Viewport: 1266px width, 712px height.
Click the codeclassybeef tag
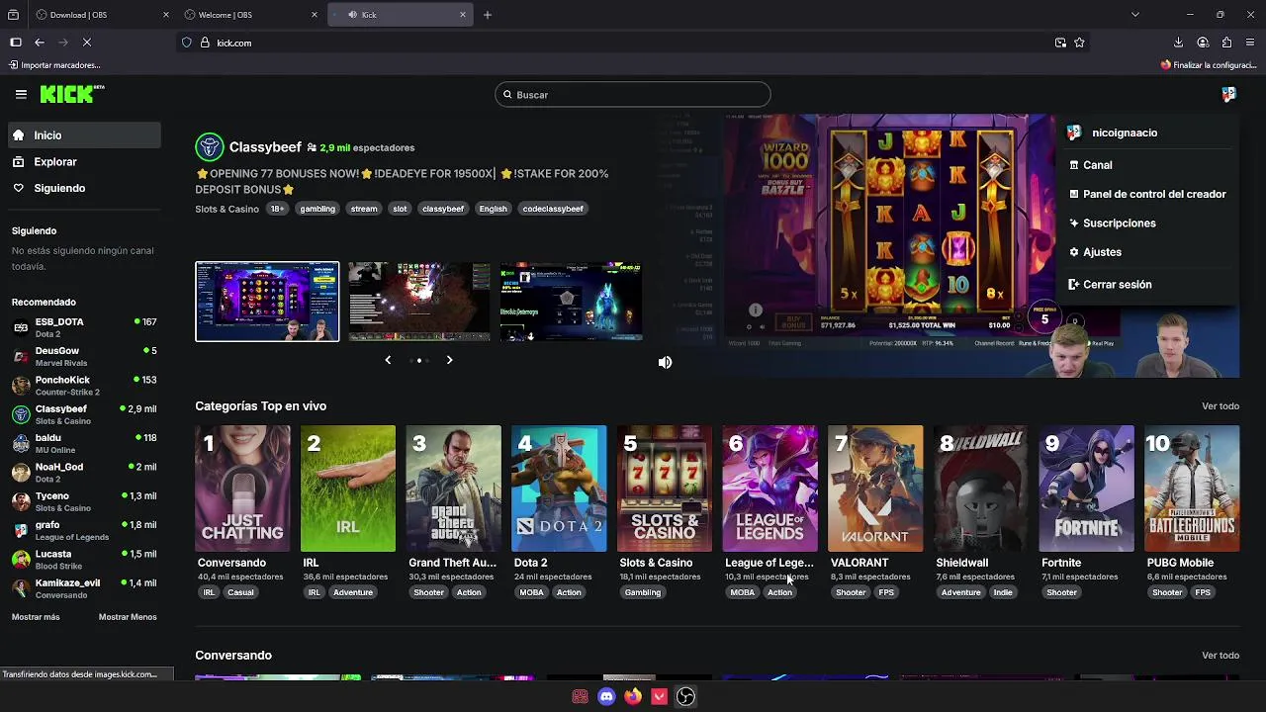(x=553, y=209)
